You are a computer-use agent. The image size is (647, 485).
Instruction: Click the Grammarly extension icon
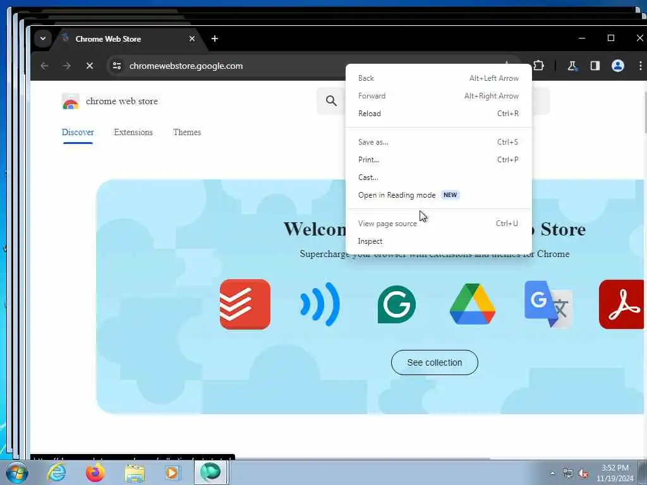point(397,304)
